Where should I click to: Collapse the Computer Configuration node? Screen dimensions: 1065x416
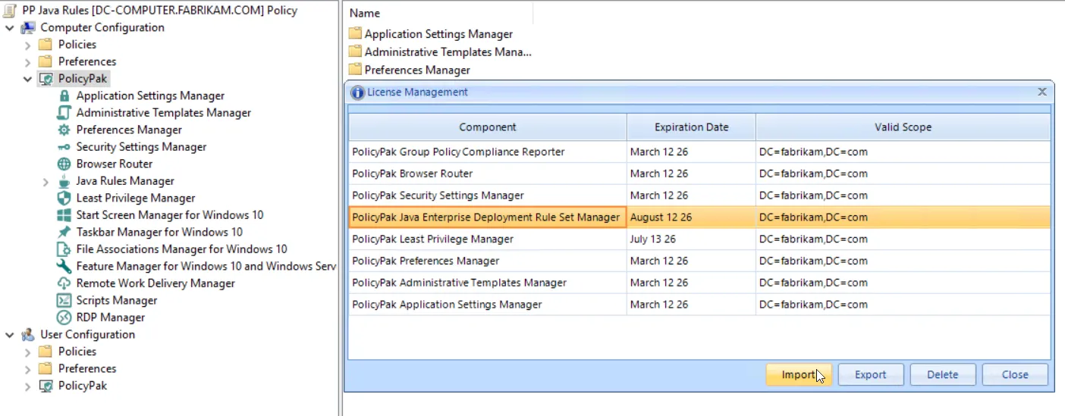(x=10, y=27)
